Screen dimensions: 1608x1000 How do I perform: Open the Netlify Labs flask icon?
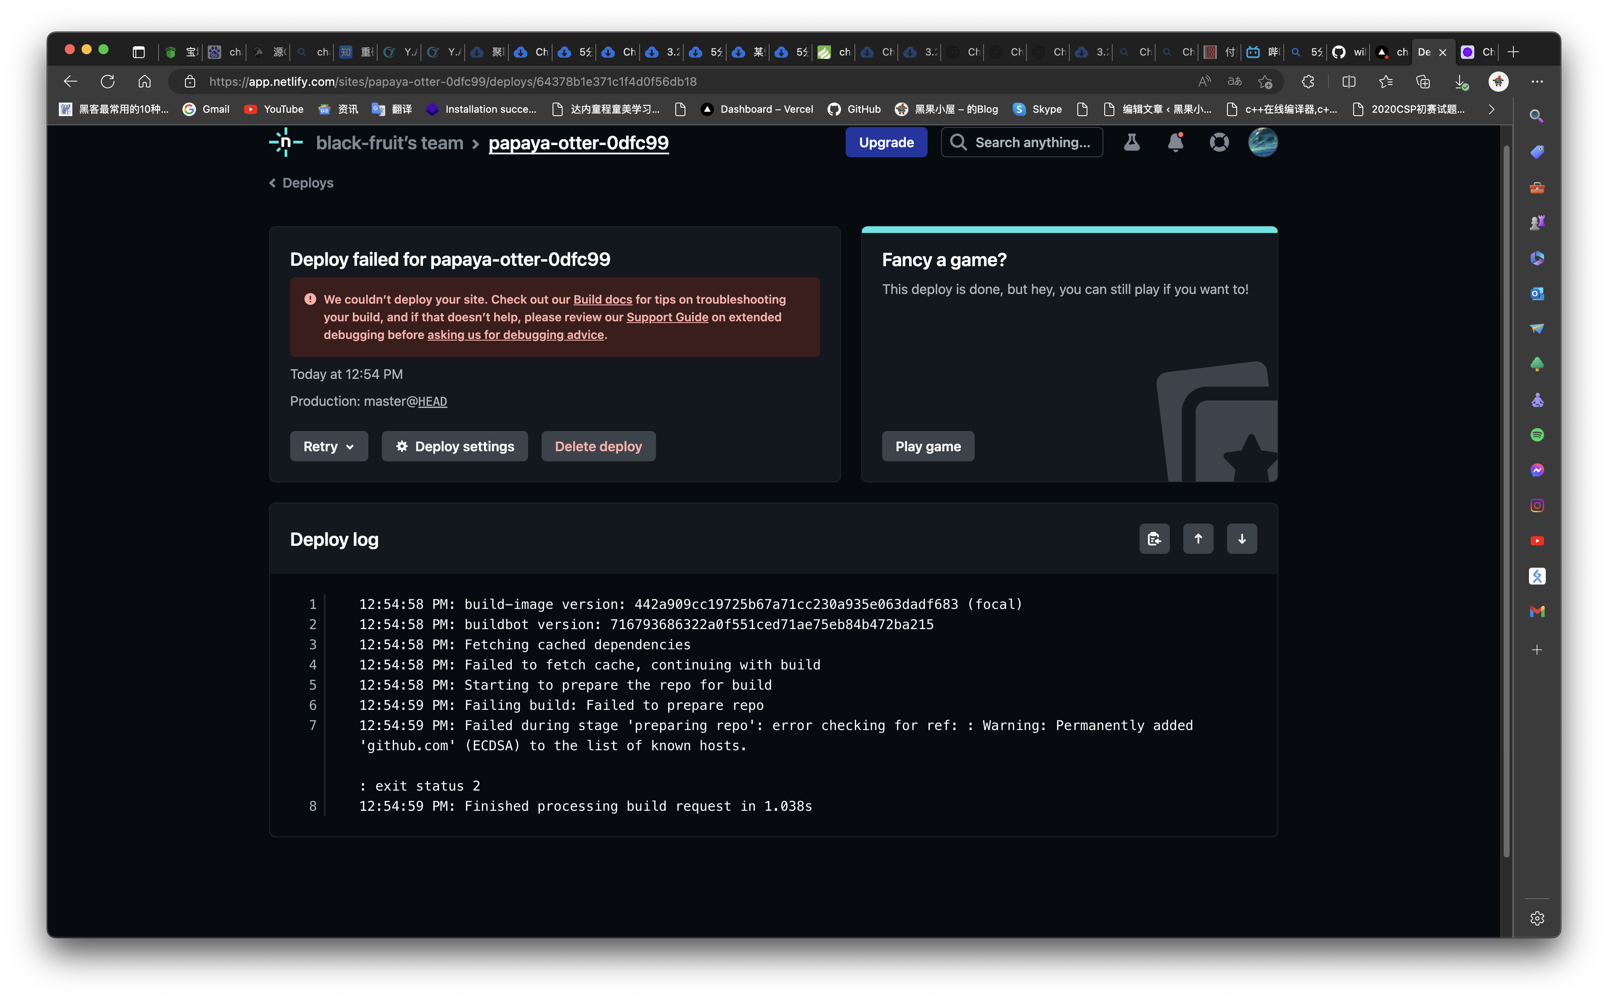[x=1132, y=142]
